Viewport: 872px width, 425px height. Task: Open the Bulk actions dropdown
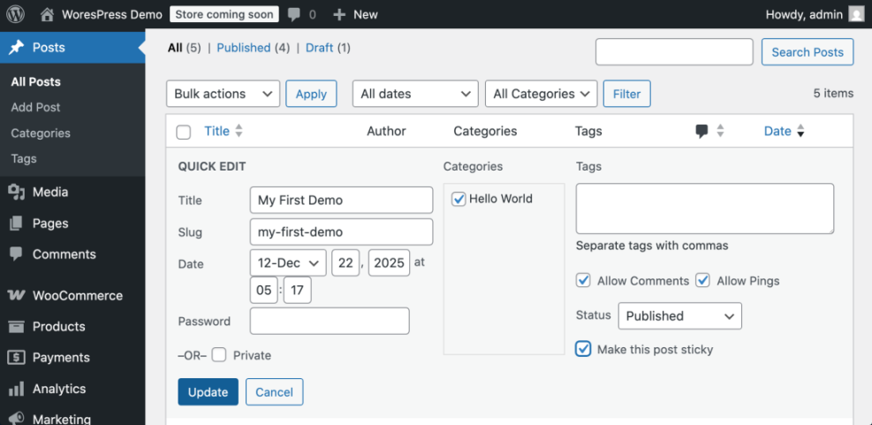pos(223,94)
